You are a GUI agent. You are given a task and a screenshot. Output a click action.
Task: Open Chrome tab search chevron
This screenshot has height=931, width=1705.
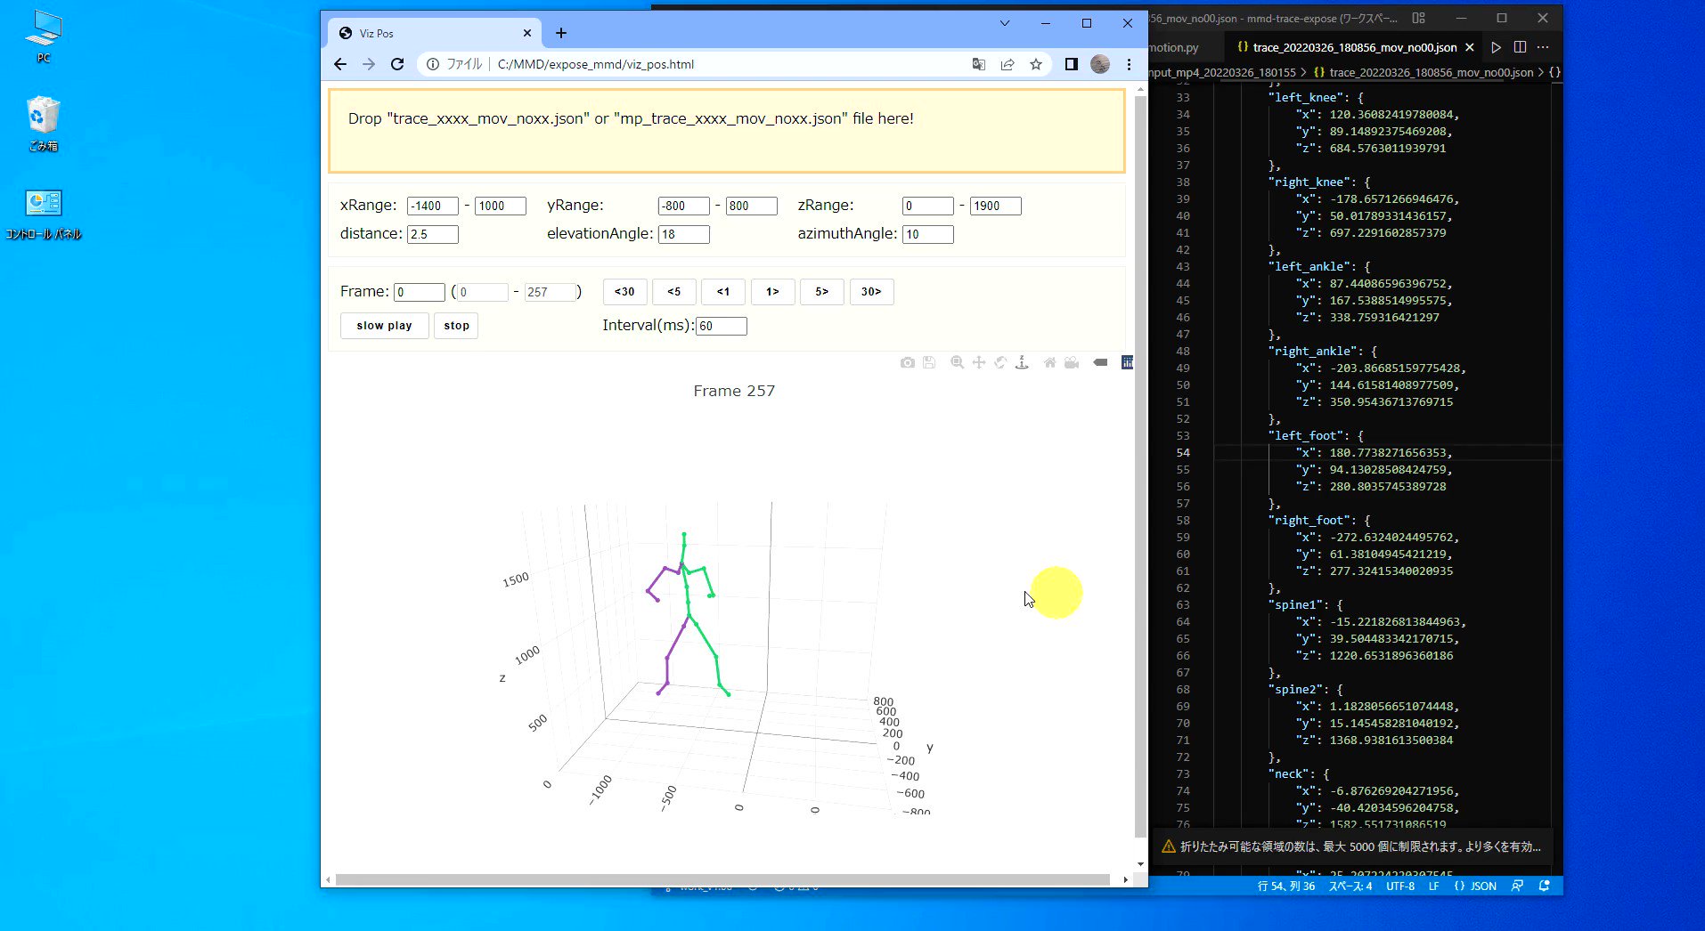pos(1005,23)
